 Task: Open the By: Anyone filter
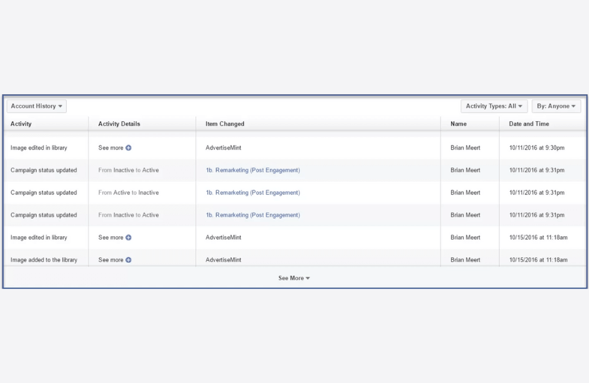[556, 106]
